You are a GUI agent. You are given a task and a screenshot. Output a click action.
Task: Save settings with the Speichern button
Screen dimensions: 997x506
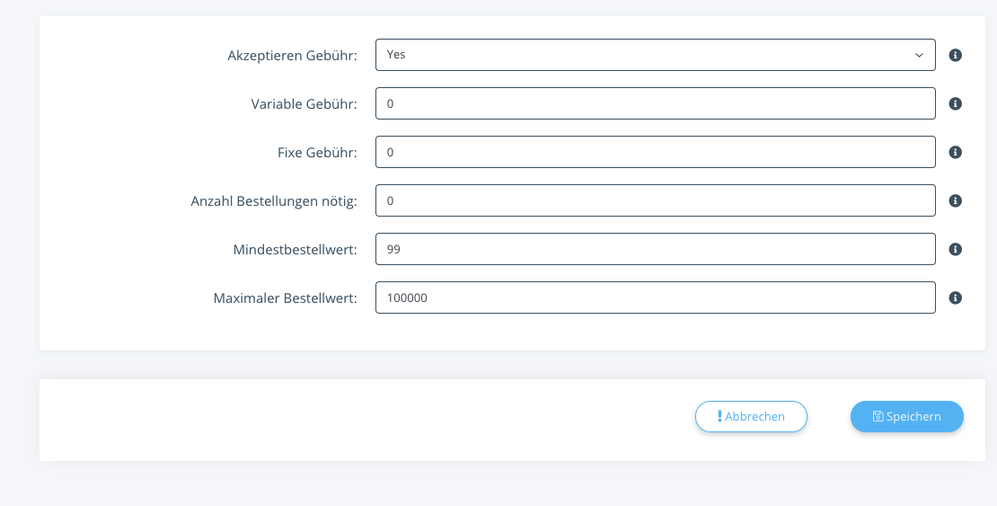[x=906, y=416]
